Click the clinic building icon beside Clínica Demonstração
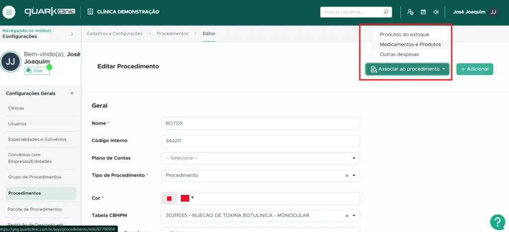This screenshot has height=232, width=509. (x=90, y=12)
